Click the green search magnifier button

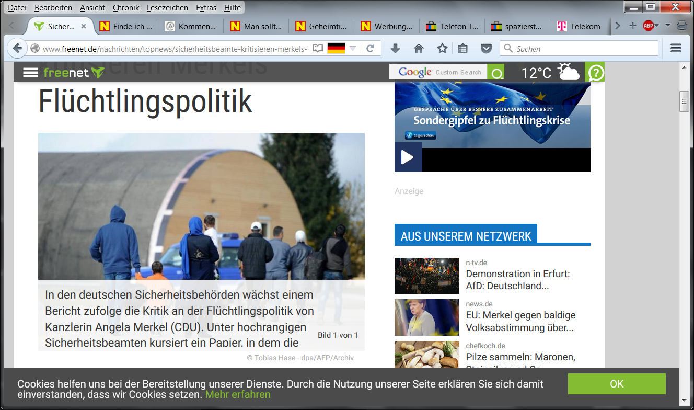pos(496,72)
